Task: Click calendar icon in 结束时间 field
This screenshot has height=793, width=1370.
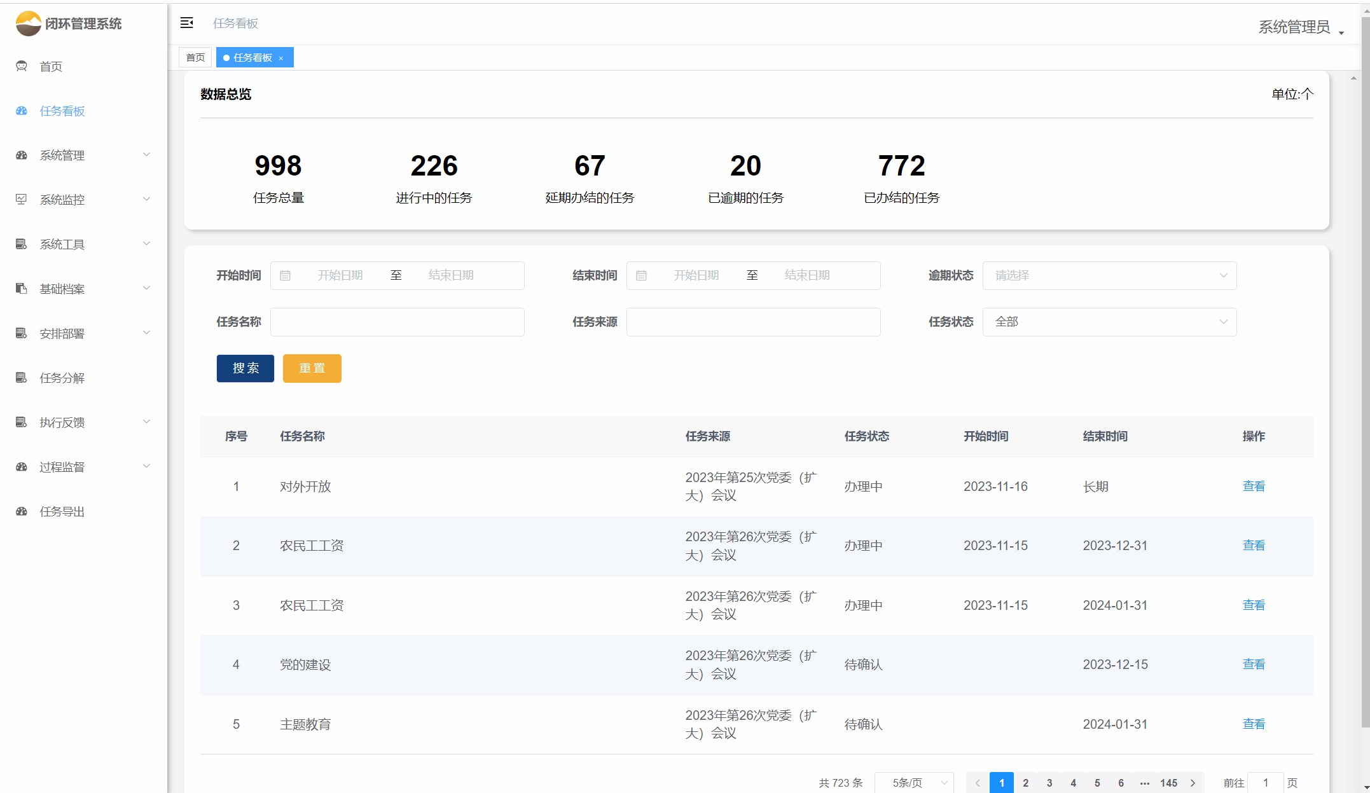Action: (x=642, y=275)
